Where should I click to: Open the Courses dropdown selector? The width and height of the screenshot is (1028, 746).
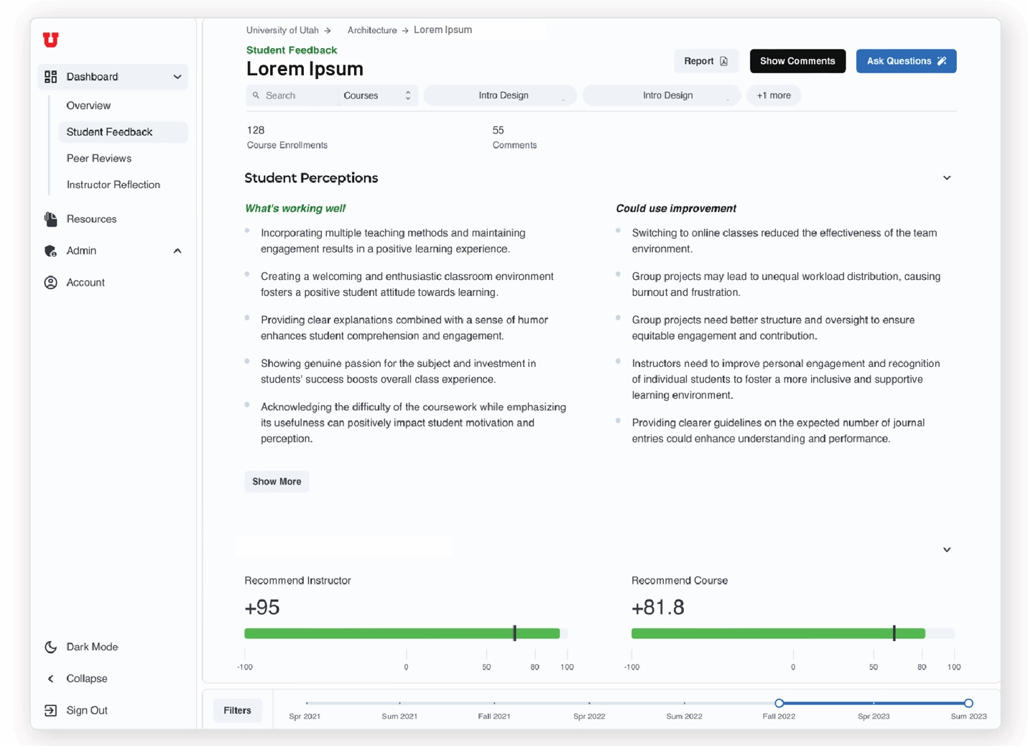click(378, 95)
